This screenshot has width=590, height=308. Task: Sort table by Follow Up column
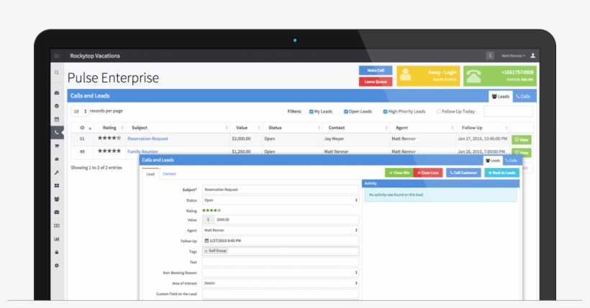tap(483, 128)
